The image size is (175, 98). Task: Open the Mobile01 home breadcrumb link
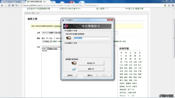pos(30,13)
